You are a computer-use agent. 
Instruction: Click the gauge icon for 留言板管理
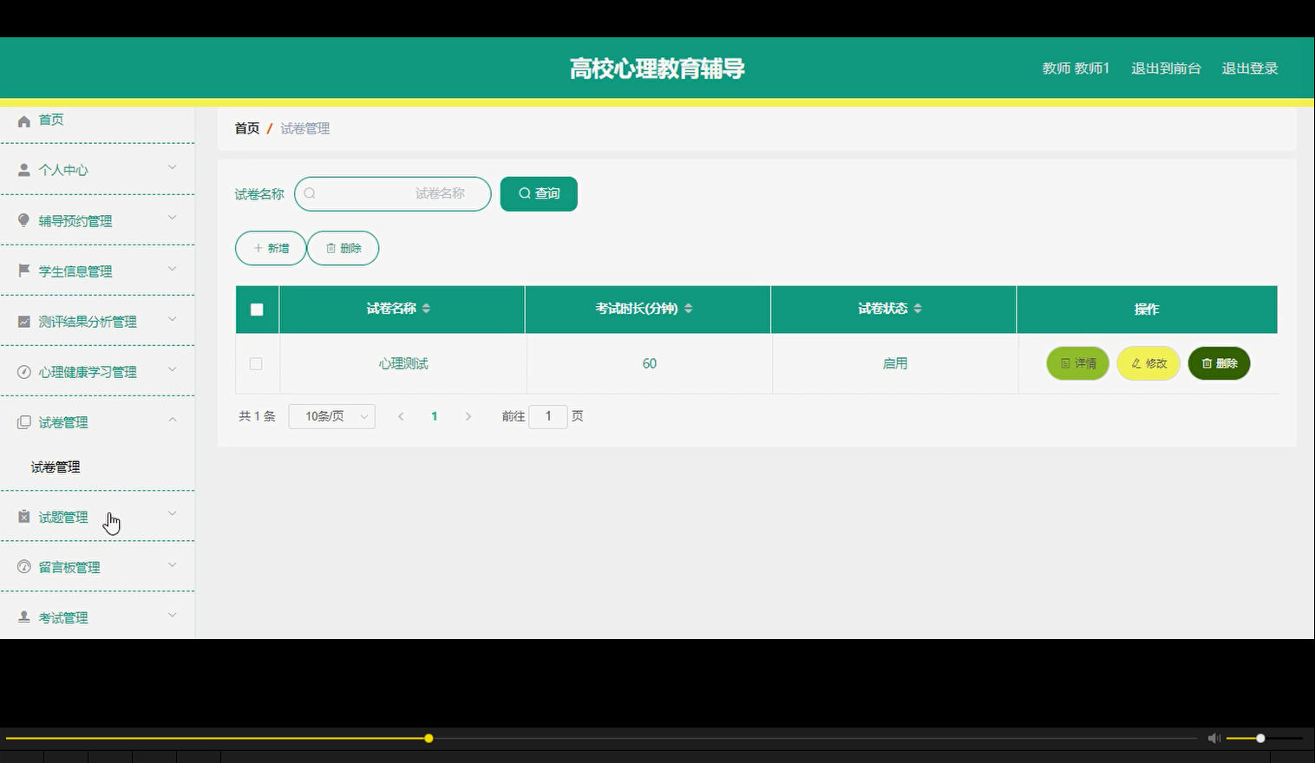[24, 567]
